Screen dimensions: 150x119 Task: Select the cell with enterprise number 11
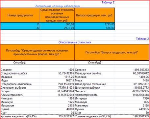click(x=20, y=24)
